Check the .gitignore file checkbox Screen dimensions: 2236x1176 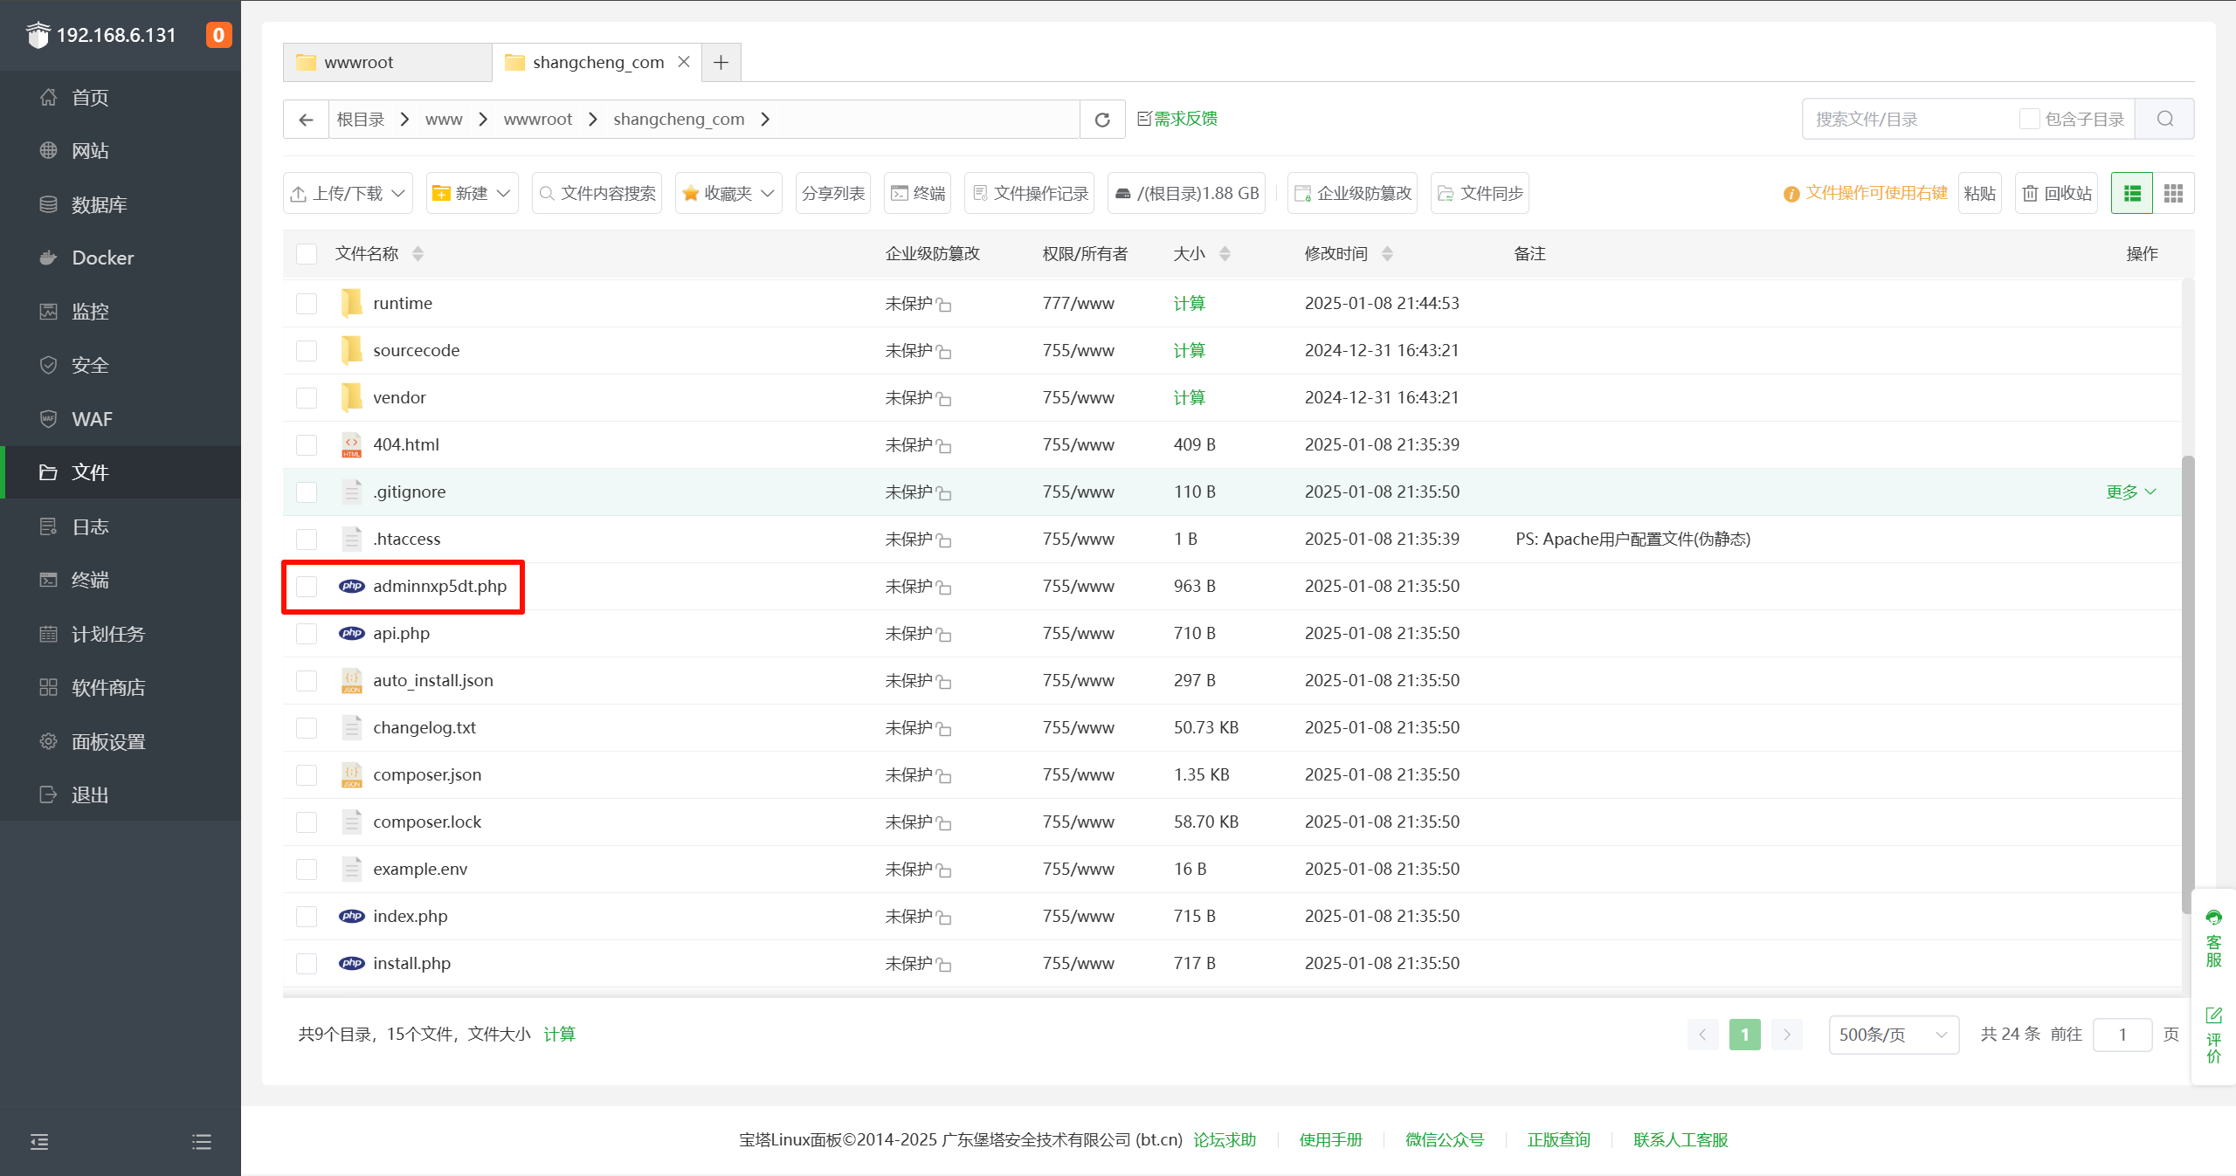(x=307, y=492)
